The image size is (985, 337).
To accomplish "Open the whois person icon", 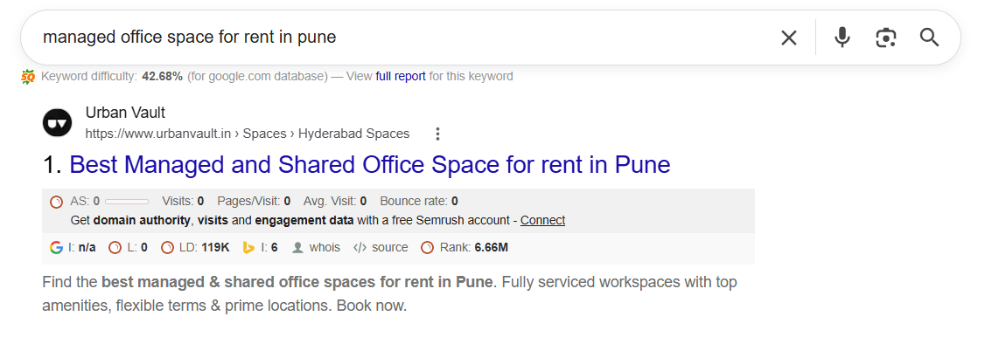I will click(297, 247).
